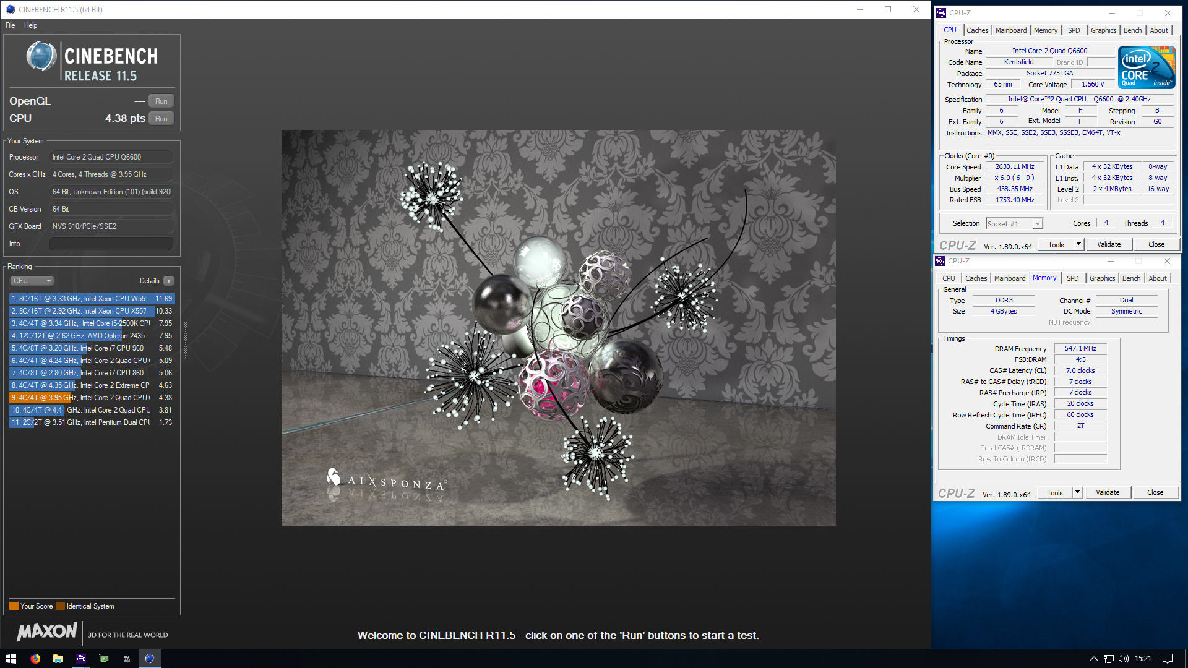Open volume control tray icon
The height and width of the screenshot is (668, 1188).
[x=1124, y=659]
